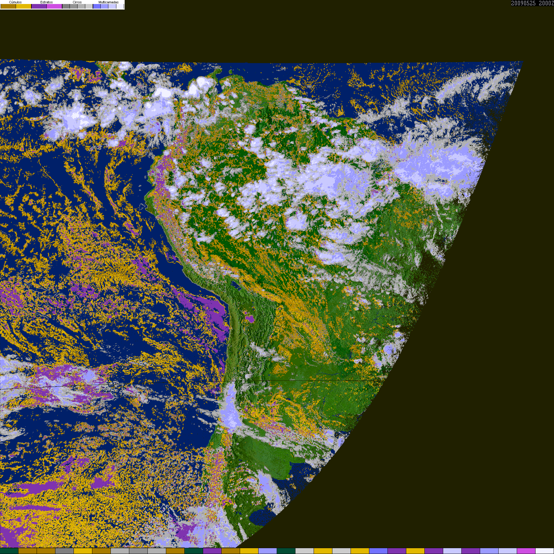Choose the third grey Cirros legend swatch

[81, 6]
